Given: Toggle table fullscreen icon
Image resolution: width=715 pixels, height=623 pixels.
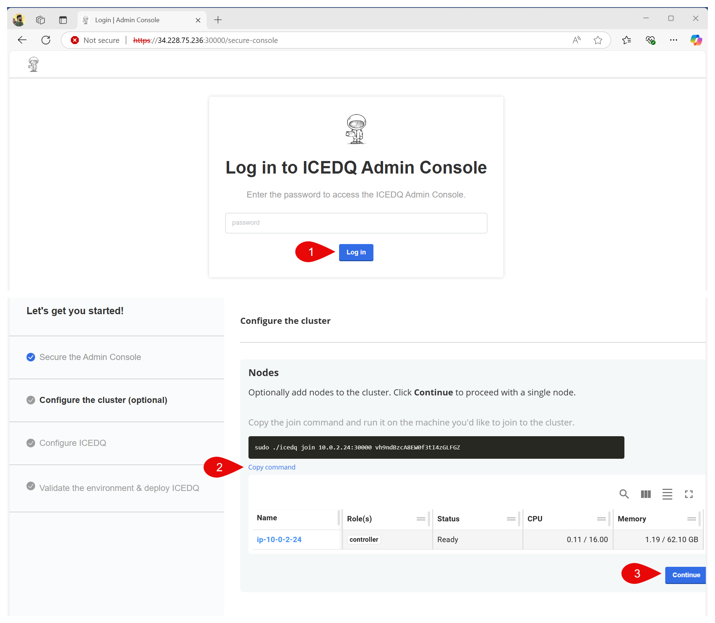Looking at the screenshot, I should [689, 494].
